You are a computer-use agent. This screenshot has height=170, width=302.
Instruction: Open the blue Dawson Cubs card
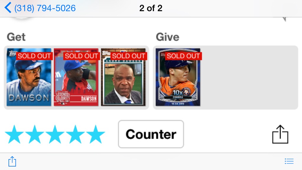point(29,77)
